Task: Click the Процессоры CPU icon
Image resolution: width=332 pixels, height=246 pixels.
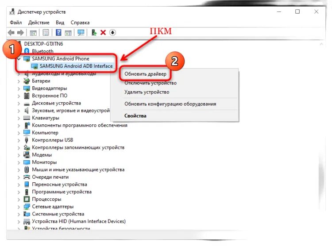Action: 27,199
